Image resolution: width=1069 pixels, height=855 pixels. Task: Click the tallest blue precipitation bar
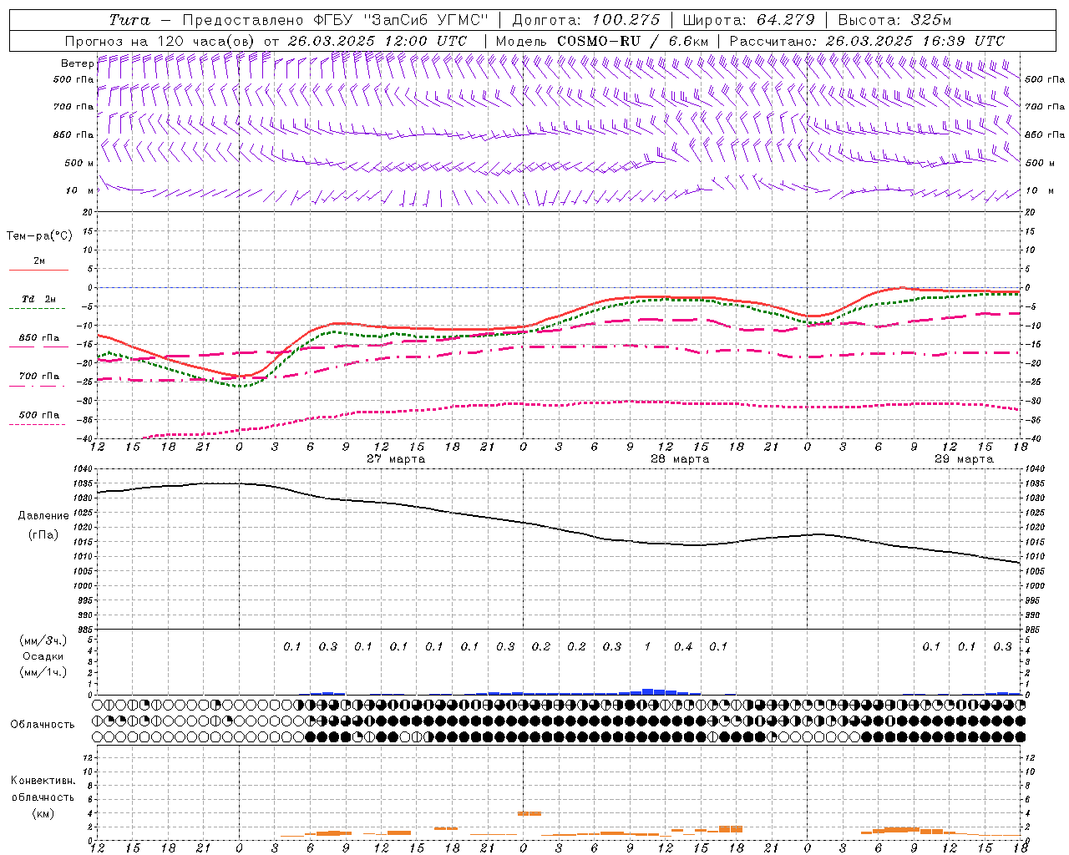(x=647, y=691)
